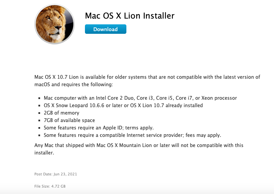Click the File Size 4.72 GB text
The height and width of the screenshot is (194, 274).
(50, 186)
